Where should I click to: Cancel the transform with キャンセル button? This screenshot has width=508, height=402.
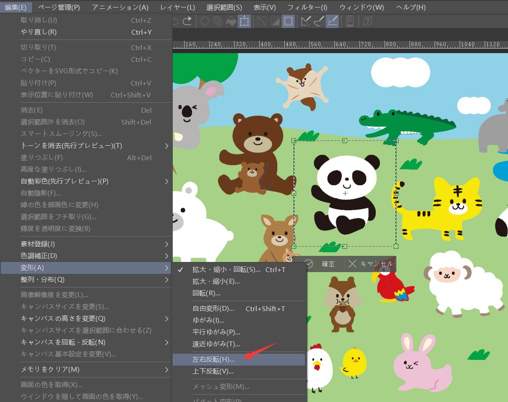[371, 264]
